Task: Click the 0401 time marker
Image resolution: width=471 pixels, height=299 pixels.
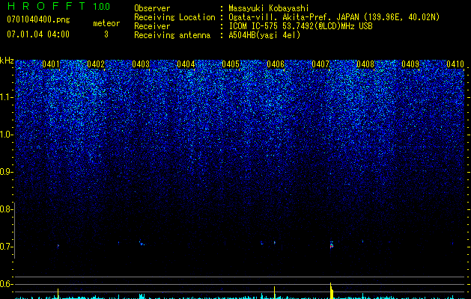Action: (51, 64)
